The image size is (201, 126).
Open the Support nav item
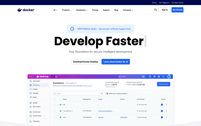point(106,10)
